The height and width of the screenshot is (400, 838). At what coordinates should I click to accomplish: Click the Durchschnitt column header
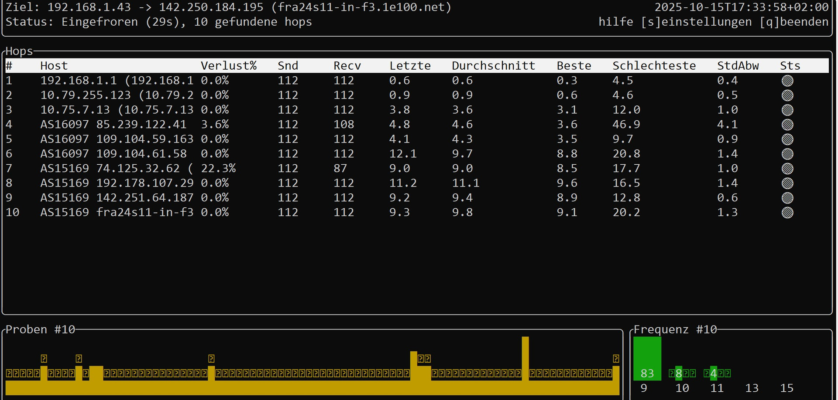[494, 66]
